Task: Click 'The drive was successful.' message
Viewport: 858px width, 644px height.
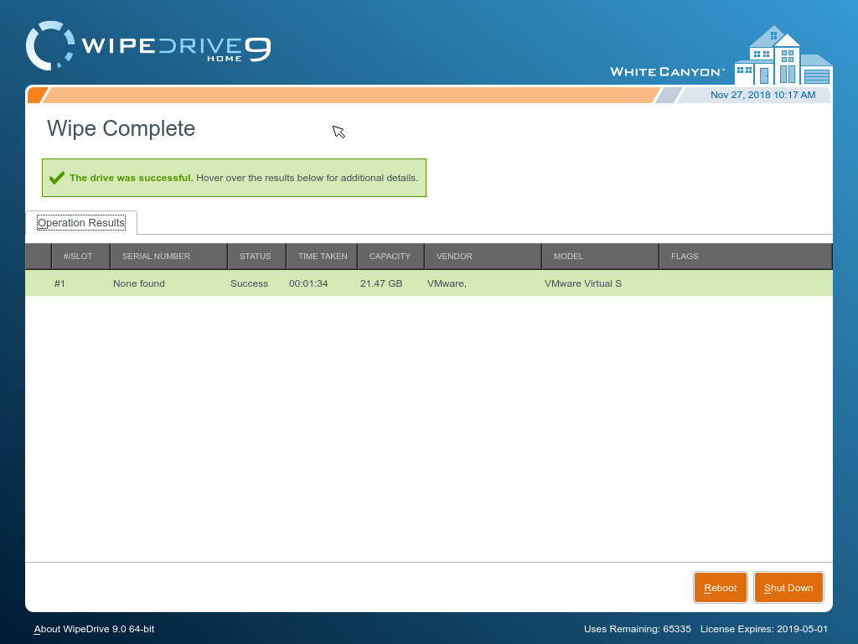Action: 132,178
